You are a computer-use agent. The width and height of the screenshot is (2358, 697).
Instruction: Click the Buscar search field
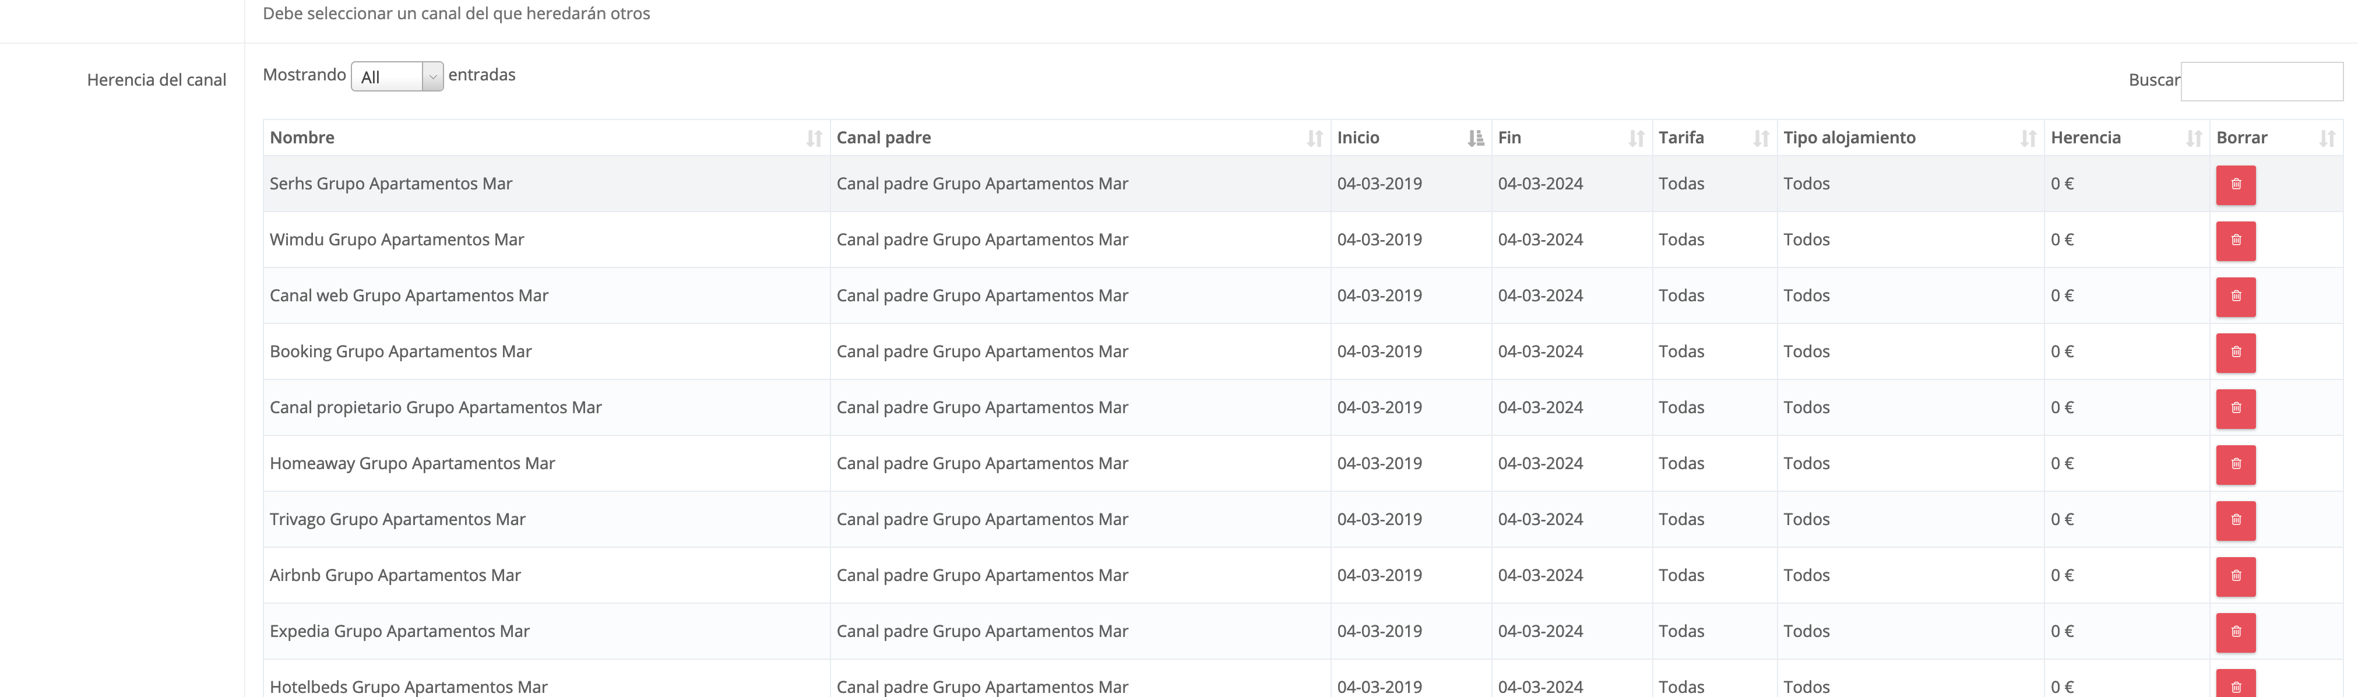[x=2261, y=82]
